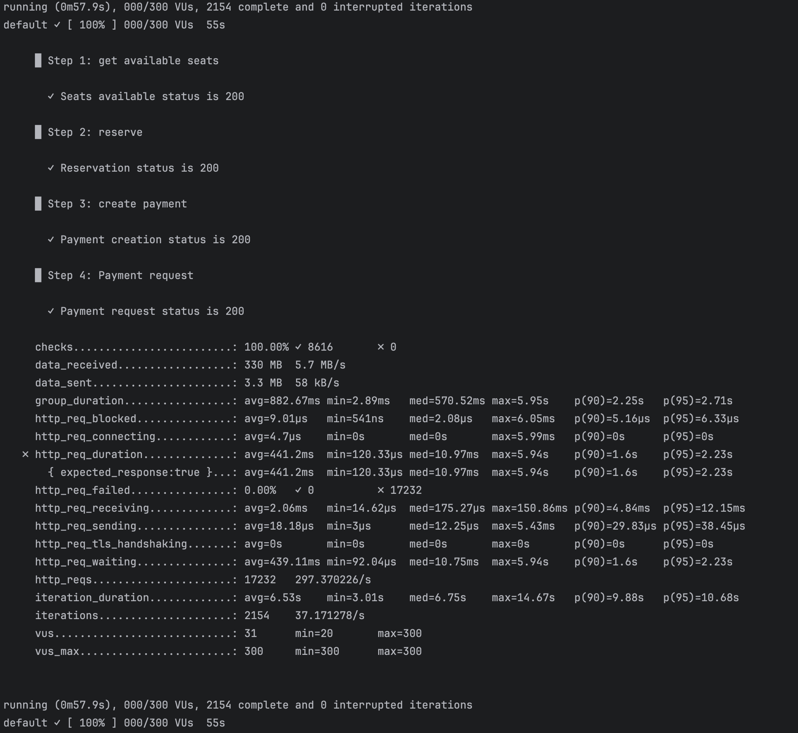Click the X mark before http_req_duration

click(x=25, y=454)
